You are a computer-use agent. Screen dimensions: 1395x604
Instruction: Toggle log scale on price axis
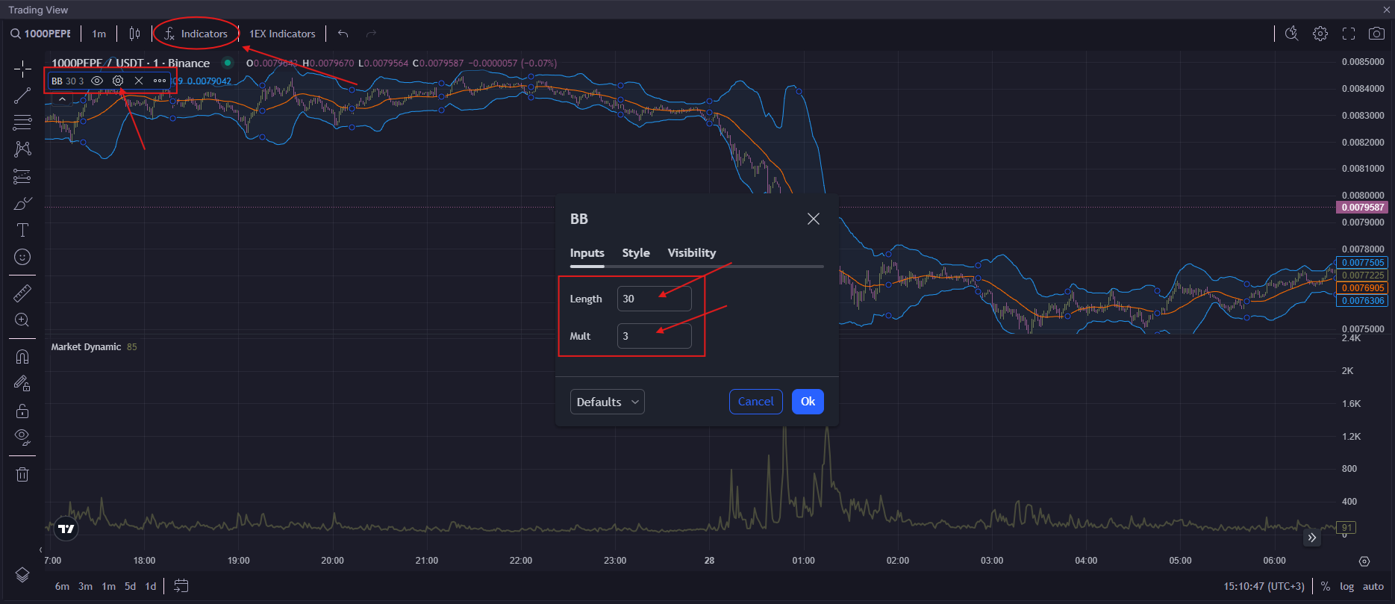pyautogui.click(x=1346, y=586)
